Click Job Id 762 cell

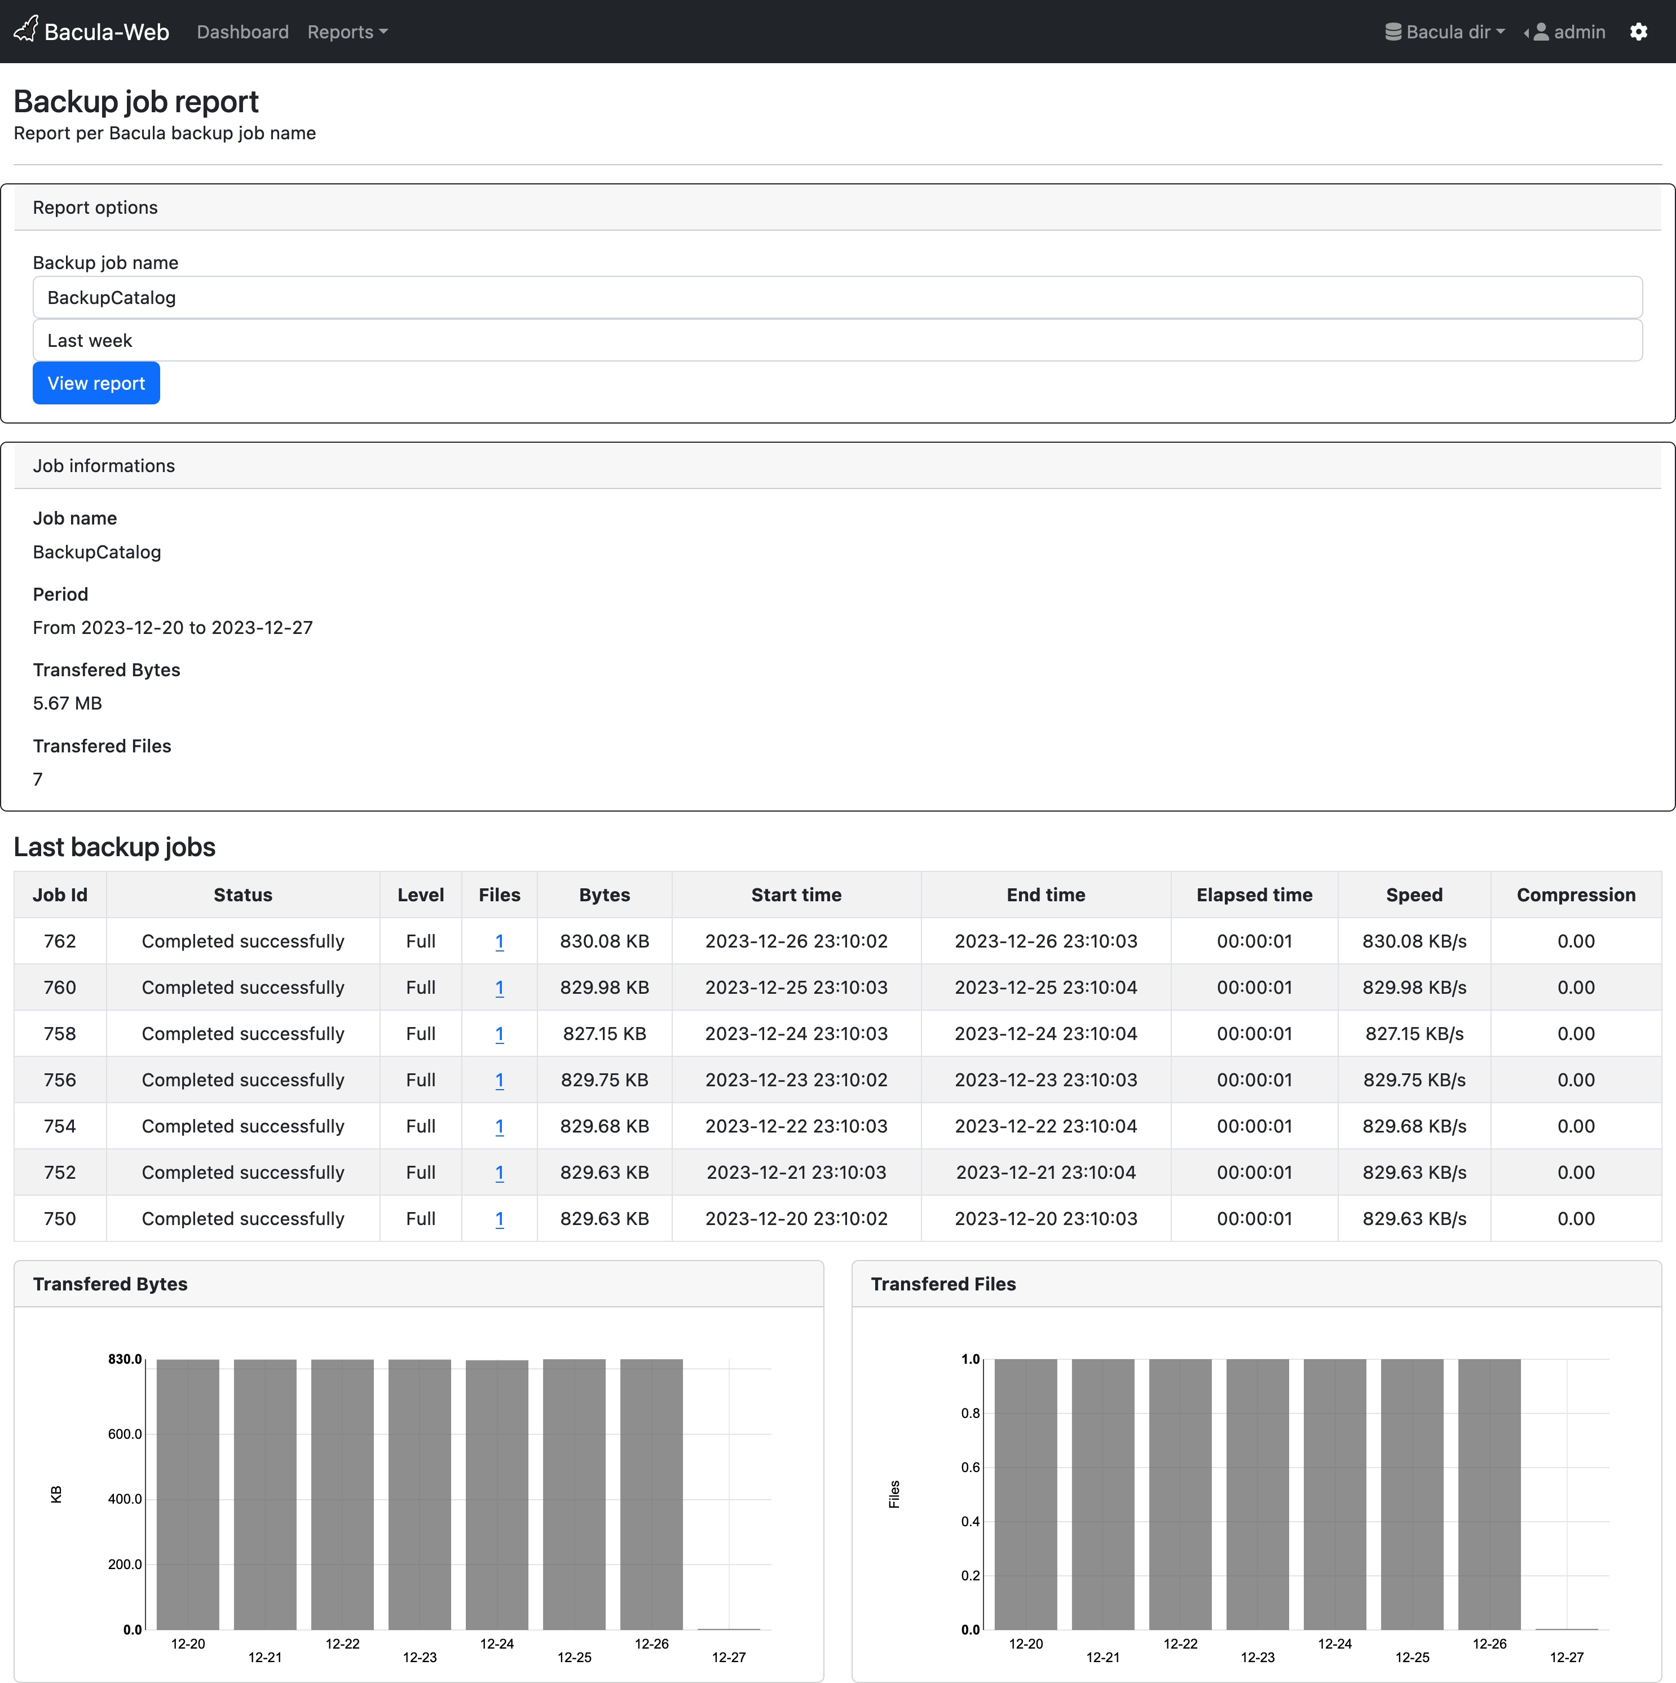click(60, 942)
